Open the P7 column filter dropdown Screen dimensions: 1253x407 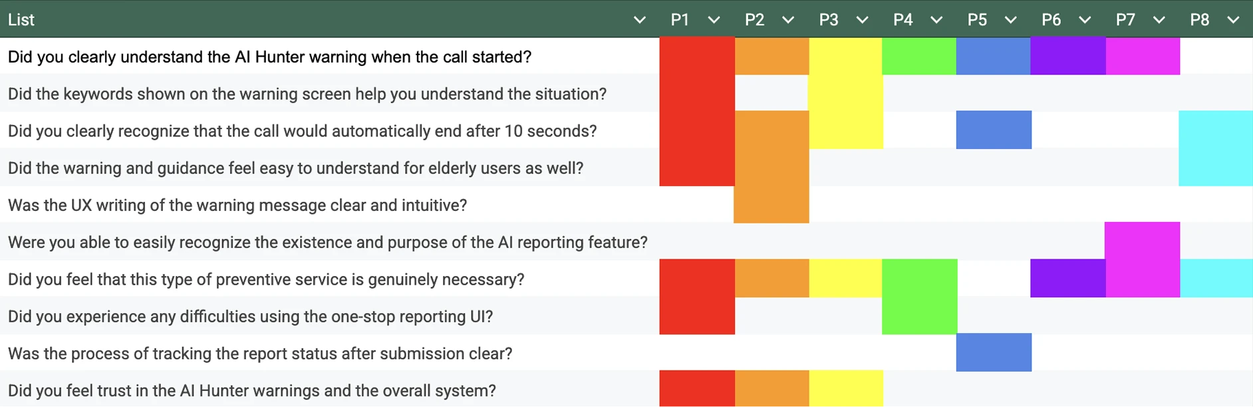[1159, 20]
